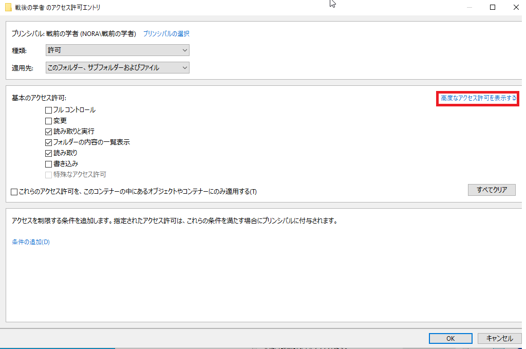
Task: Confirm with the OK button
Action: 450,338
